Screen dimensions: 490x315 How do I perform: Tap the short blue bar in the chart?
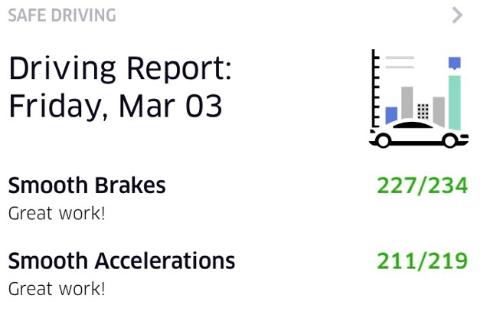391,116
